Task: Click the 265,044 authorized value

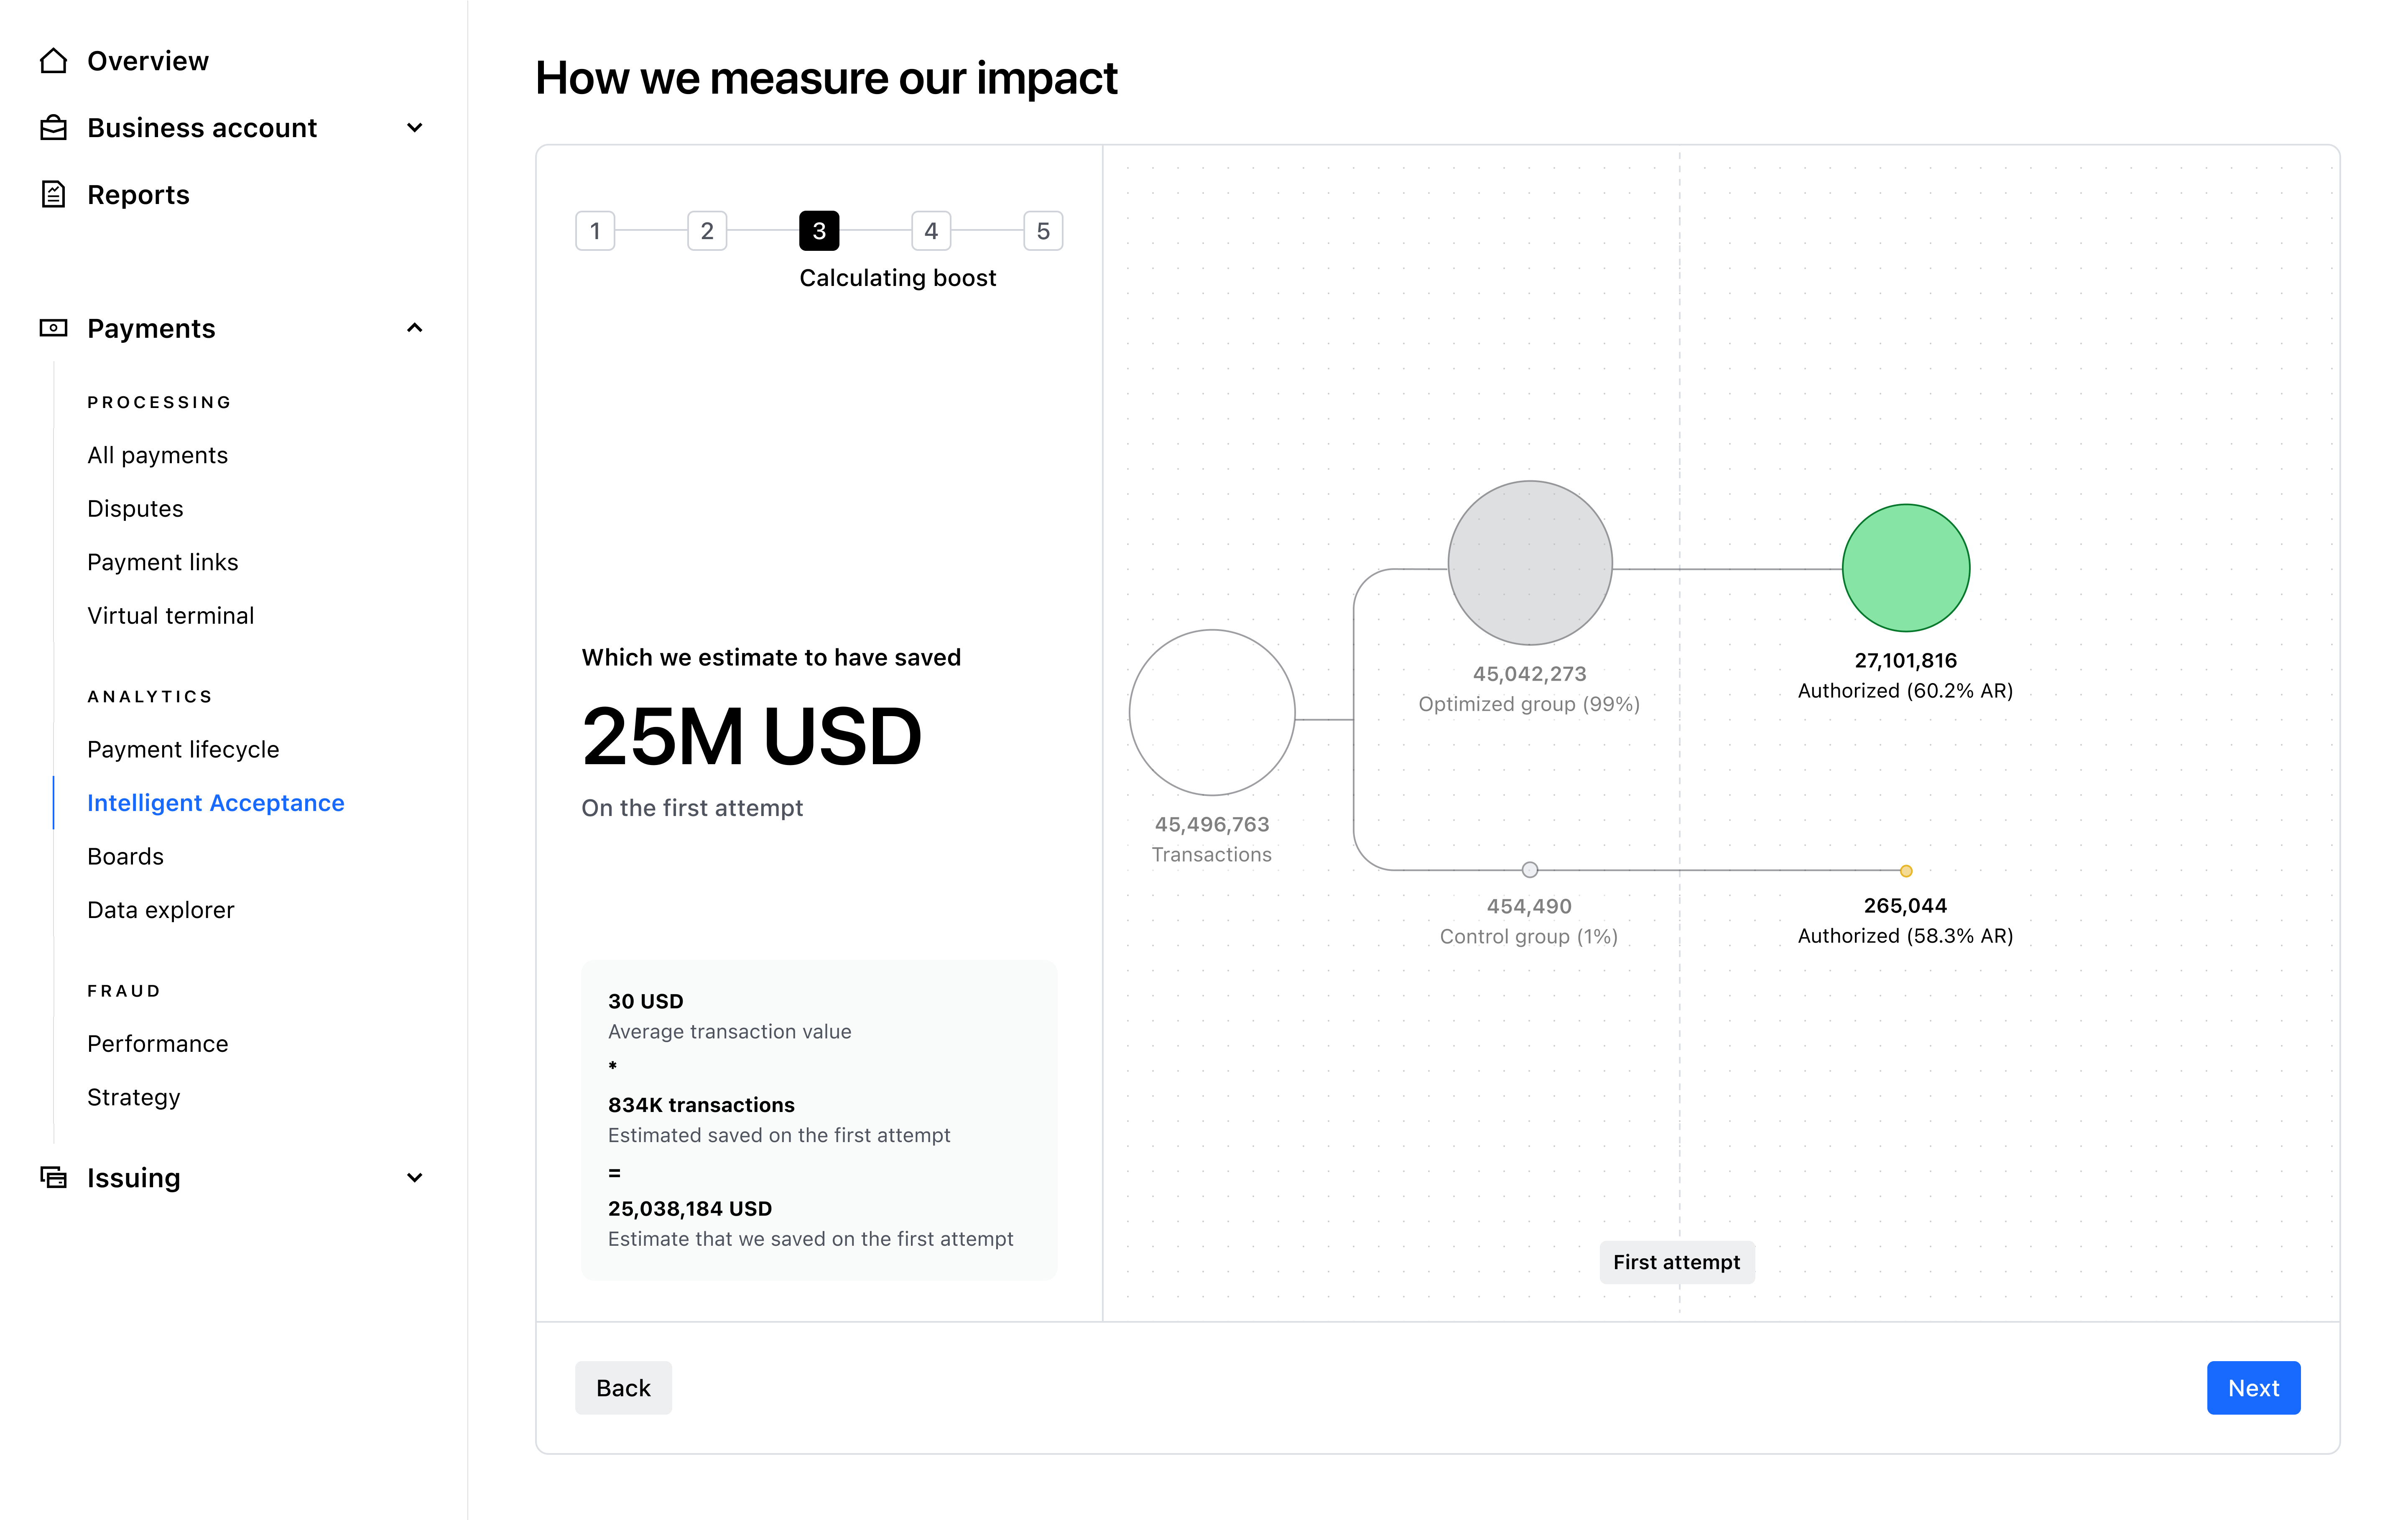Action: point(1906,905)
